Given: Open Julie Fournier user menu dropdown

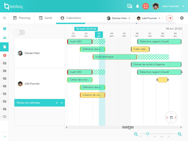Looking at the screenshot, I should (x=183, y=6).
